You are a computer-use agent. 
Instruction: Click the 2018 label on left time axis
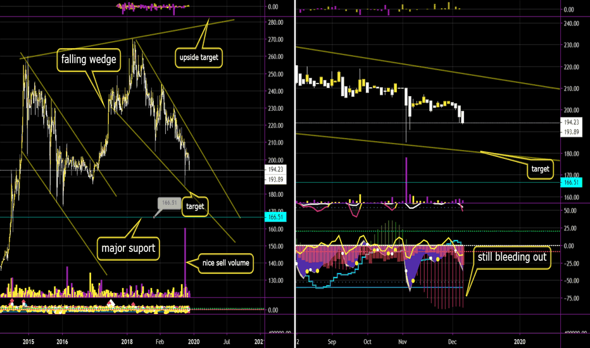click(x=127, y=342)
